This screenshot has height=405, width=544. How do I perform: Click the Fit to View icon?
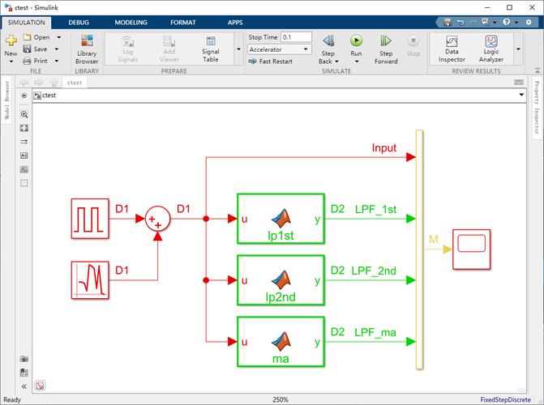[x=24, y=128]
